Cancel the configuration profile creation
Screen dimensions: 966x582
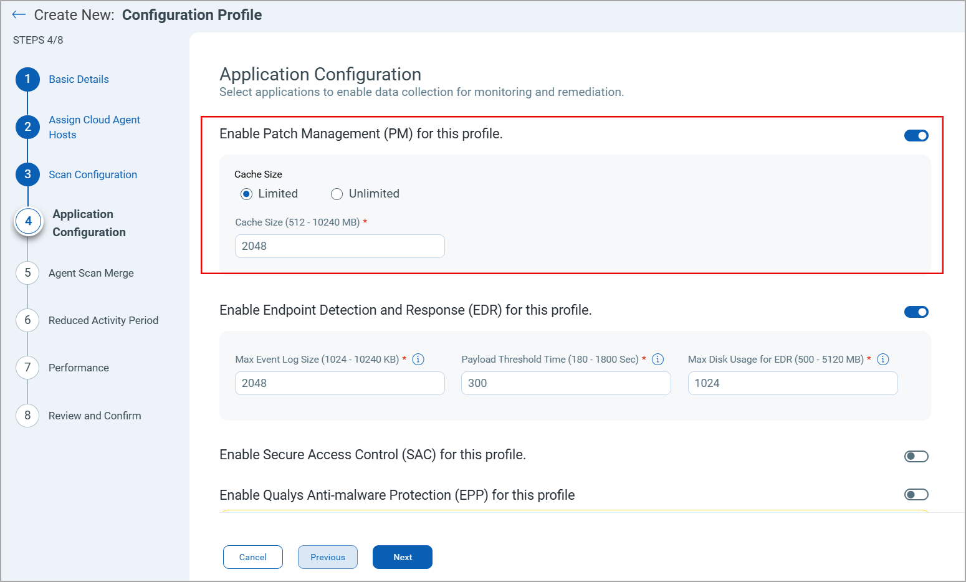252,556
